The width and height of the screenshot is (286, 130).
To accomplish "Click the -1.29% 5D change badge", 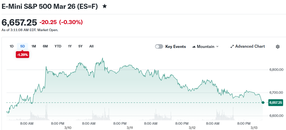I will (22, 55).
